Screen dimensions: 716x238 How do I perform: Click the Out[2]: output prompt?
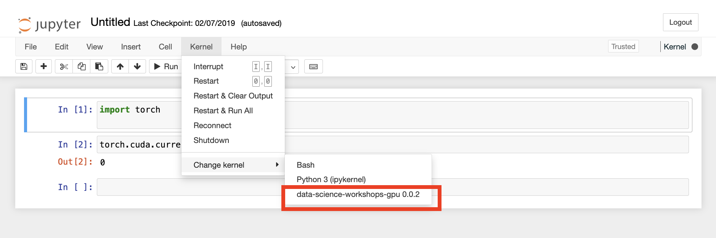tap(75, 162)
